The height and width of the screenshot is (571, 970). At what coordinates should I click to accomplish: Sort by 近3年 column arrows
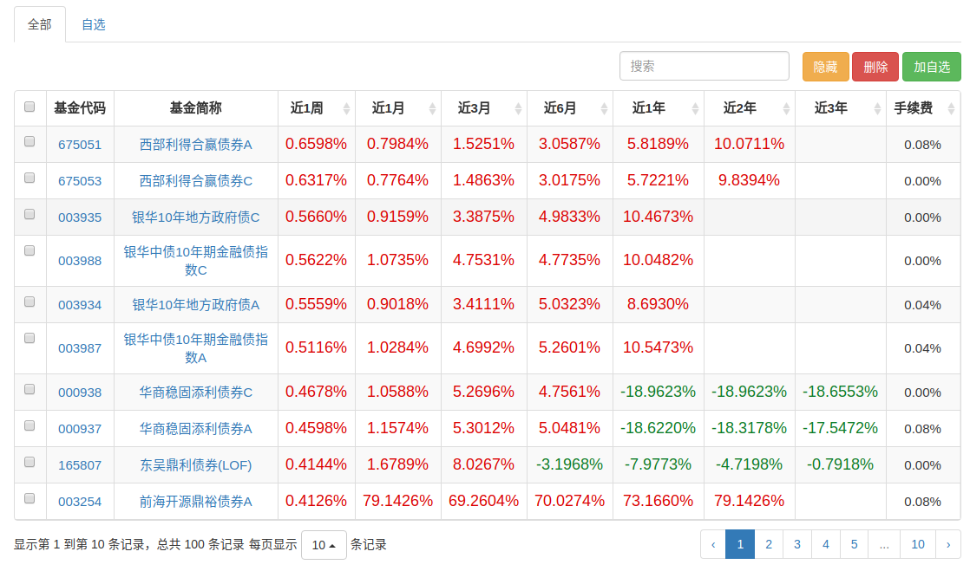[877, 109]
